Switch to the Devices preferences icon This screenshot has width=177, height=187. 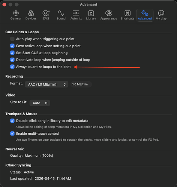[31, 13]
